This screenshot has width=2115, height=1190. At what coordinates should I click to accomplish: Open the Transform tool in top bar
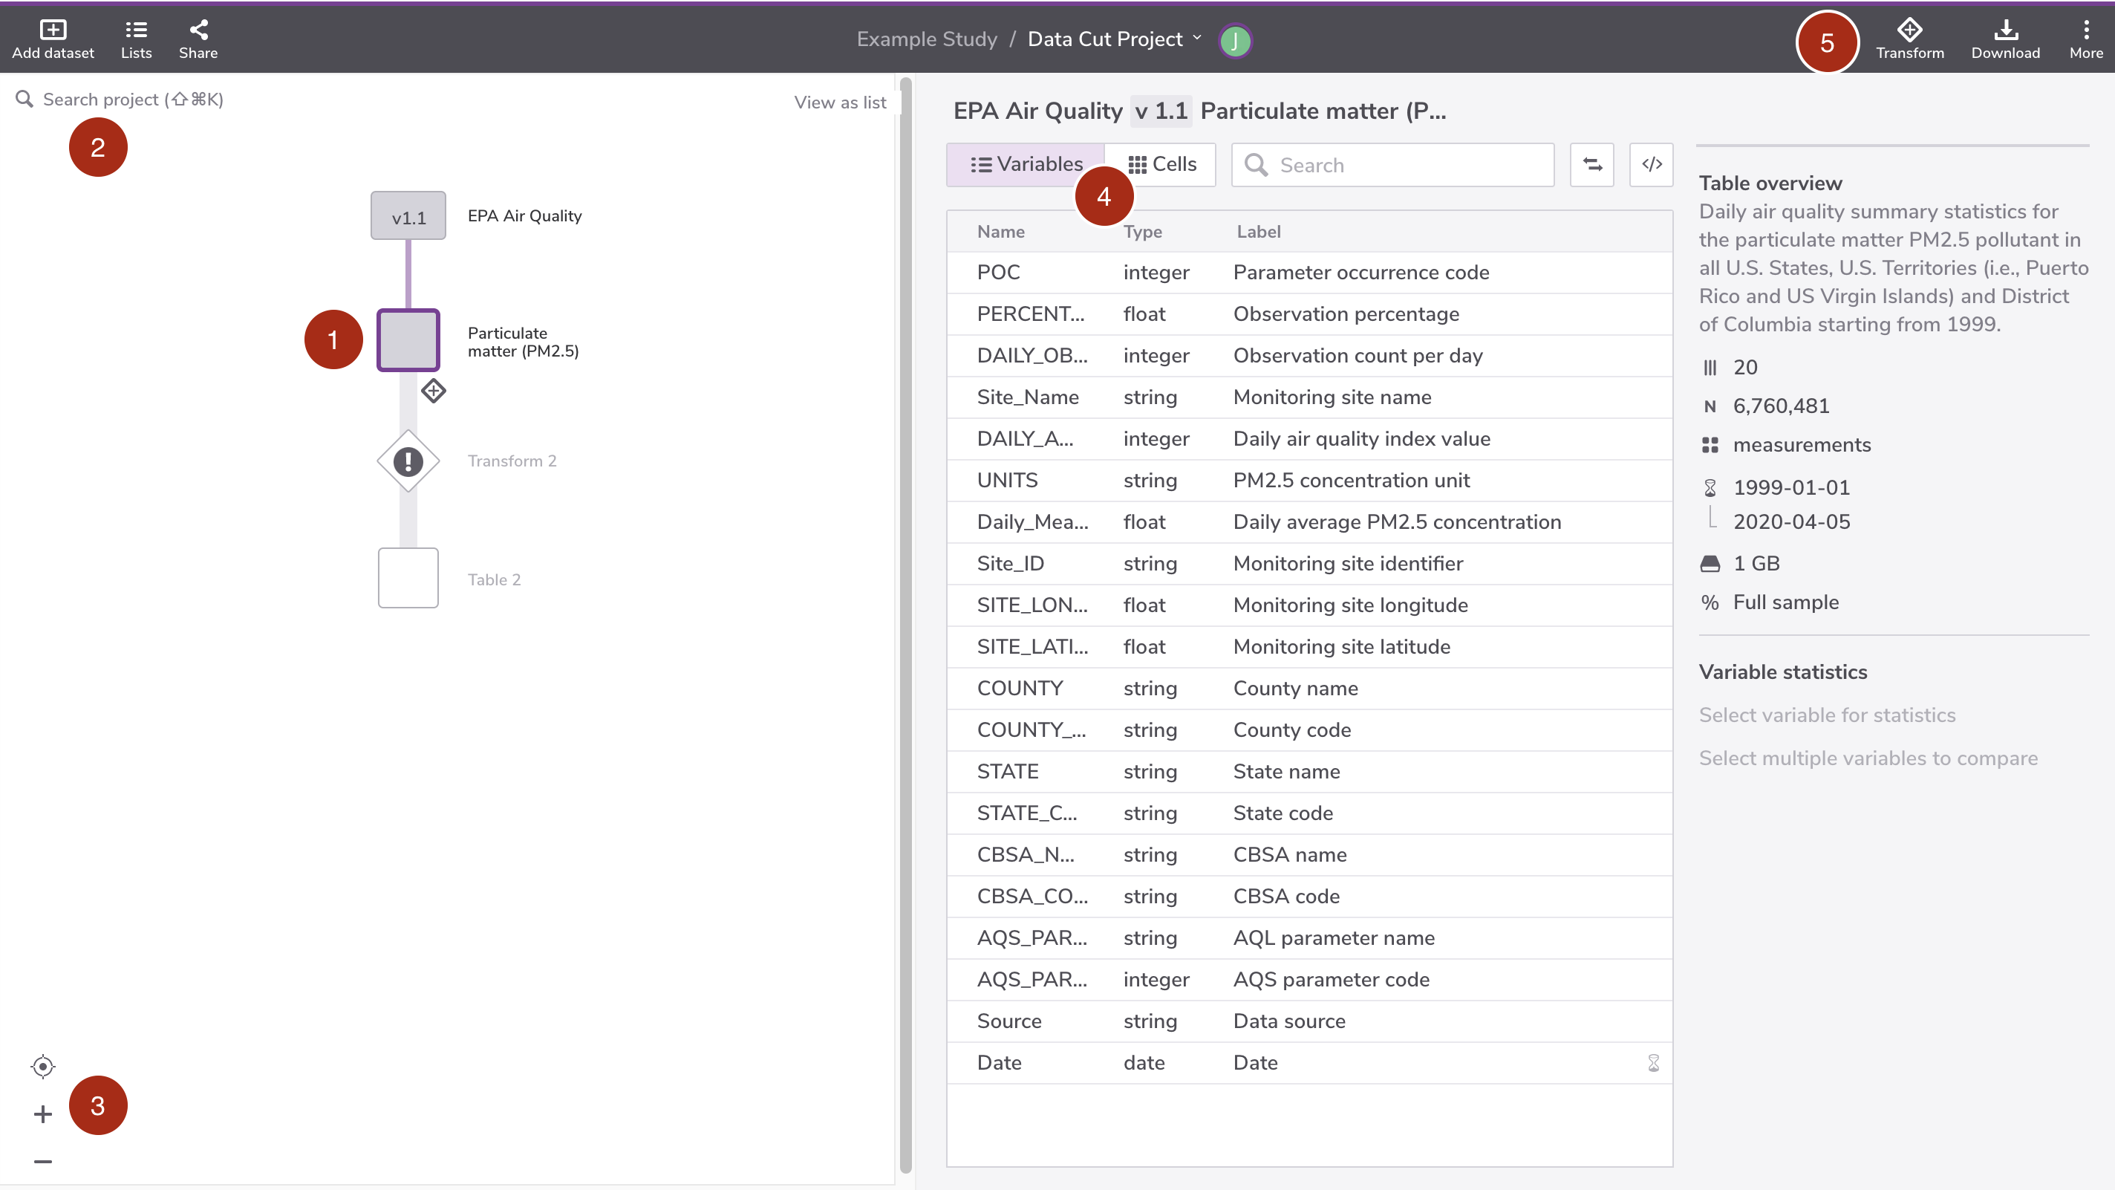coord(1910,39)
